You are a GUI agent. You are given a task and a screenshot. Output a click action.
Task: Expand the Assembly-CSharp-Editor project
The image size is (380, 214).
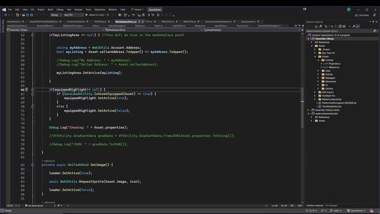tap(308, 110)
